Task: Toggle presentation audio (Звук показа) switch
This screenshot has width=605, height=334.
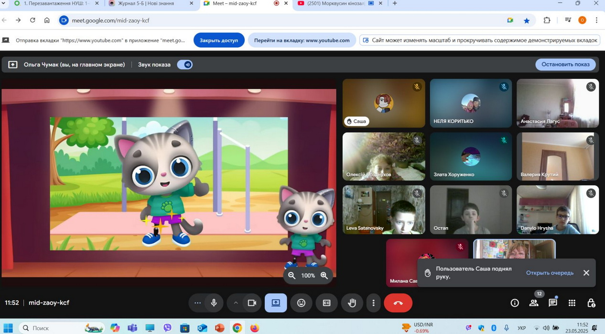Action: (x=185, y=64)
